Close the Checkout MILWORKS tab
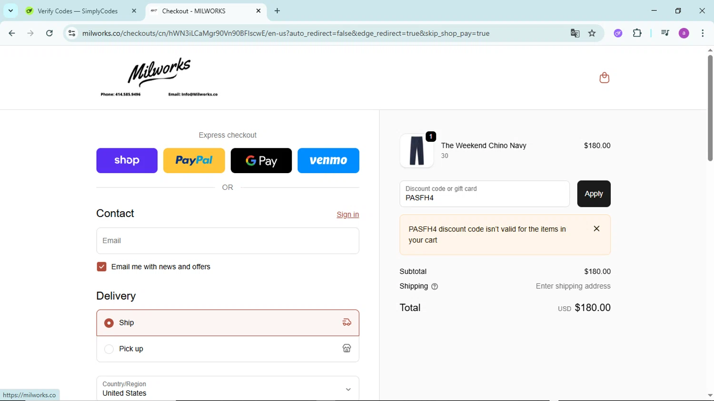The height and width of the screenshot is (401, 714). pos(258,10)
